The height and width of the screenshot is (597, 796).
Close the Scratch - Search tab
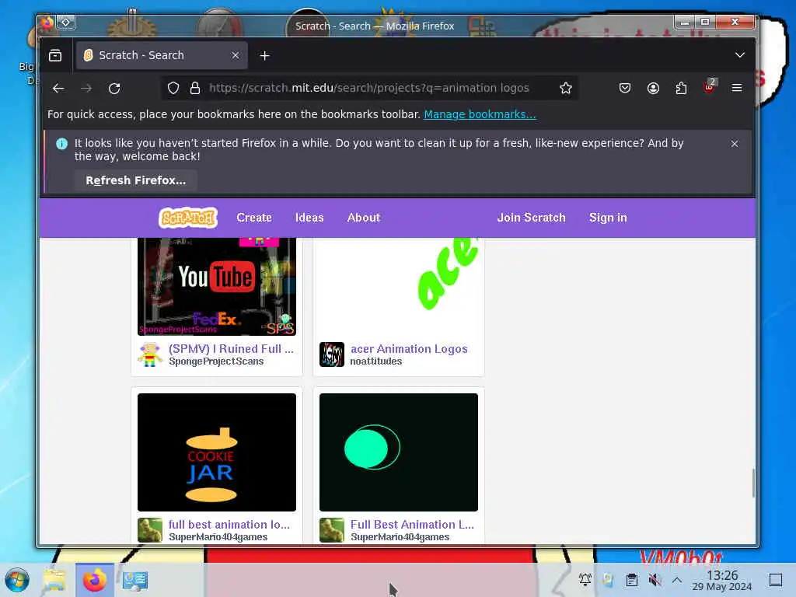pos(236,55)
